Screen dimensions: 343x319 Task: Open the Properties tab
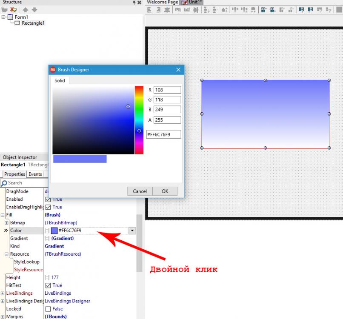click(x=14, y=174)
